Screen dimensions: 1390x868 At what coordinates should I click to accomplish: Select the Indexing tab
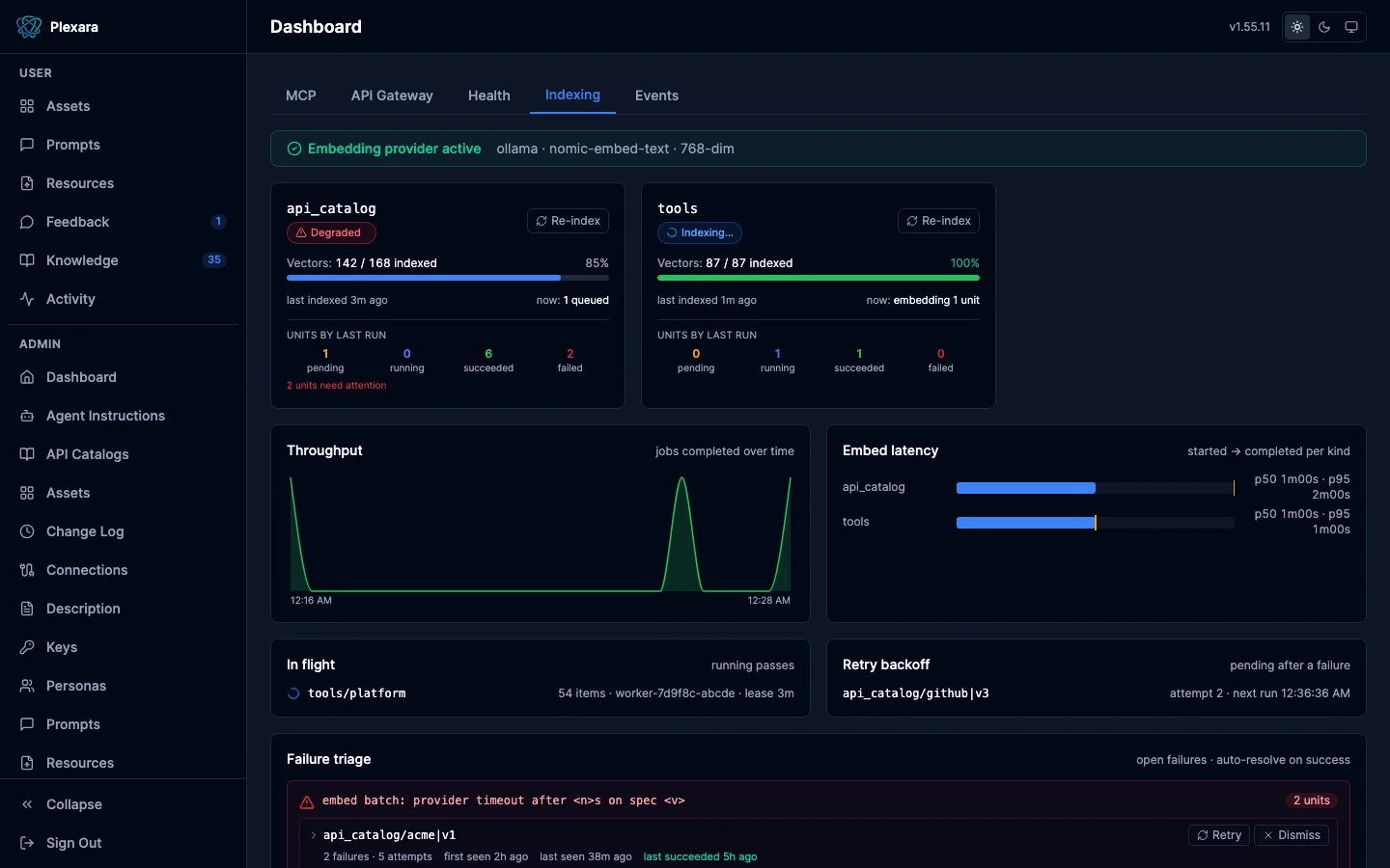tap(572, 95)
